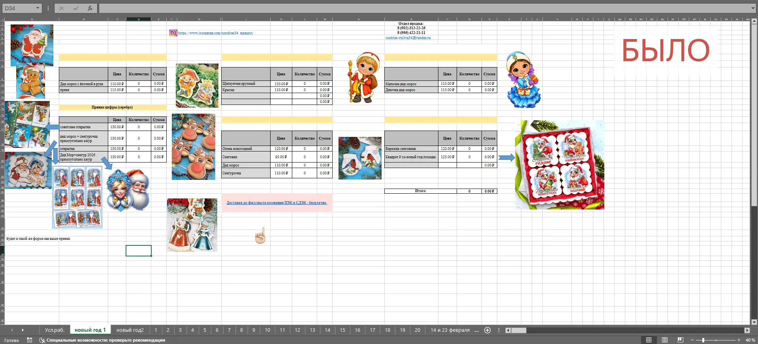Image resolution: width=758 pixels, height=344 pixels.
Task: Click the macro recording status icon
Action: pyautogui.click(x=30, y=340)
